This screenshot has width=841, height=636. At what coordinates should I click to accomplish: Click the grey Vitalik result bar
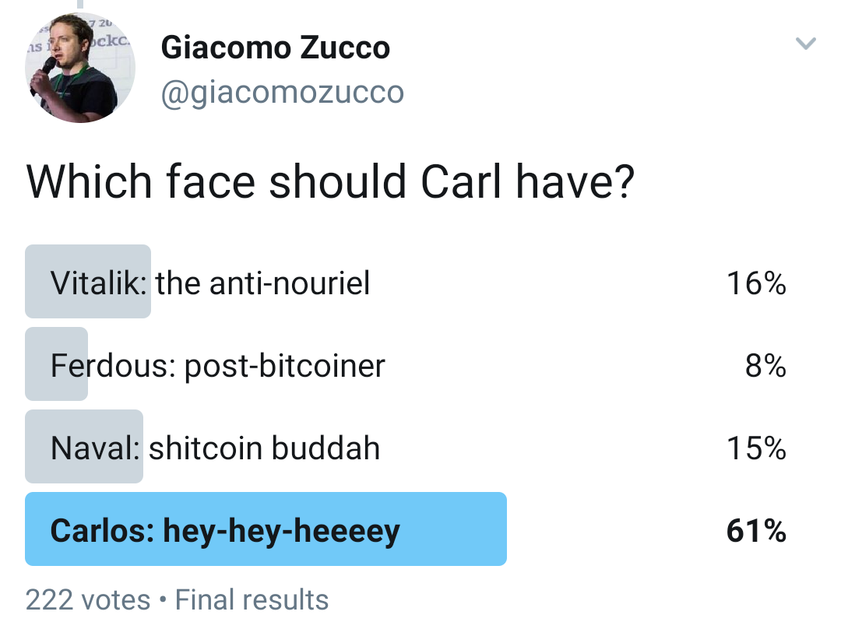tap(88, 282)
